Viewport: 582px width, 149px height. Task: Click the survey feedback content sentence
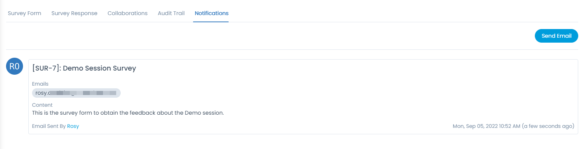pos(128,113)
